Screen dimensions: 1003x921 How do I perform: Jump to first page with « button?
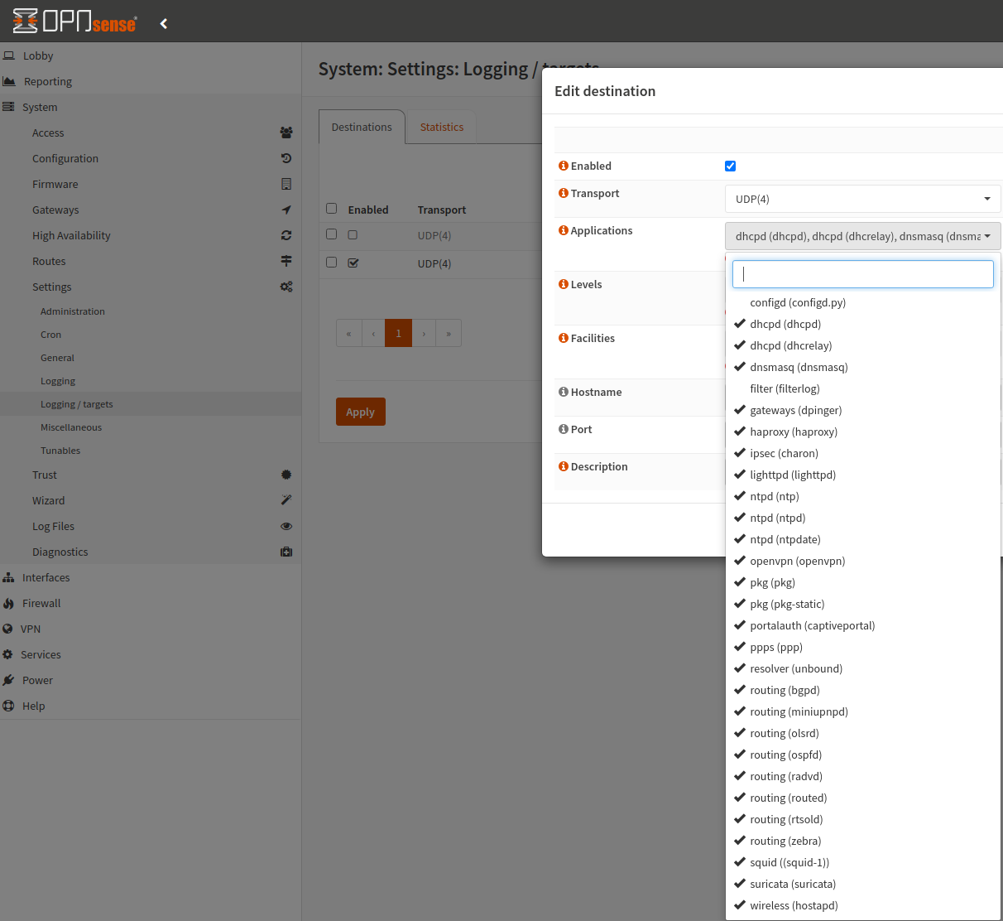pyautogui.click(x=348, y=333)
